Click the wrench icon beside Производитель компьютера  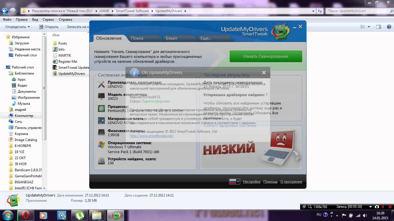101,84
